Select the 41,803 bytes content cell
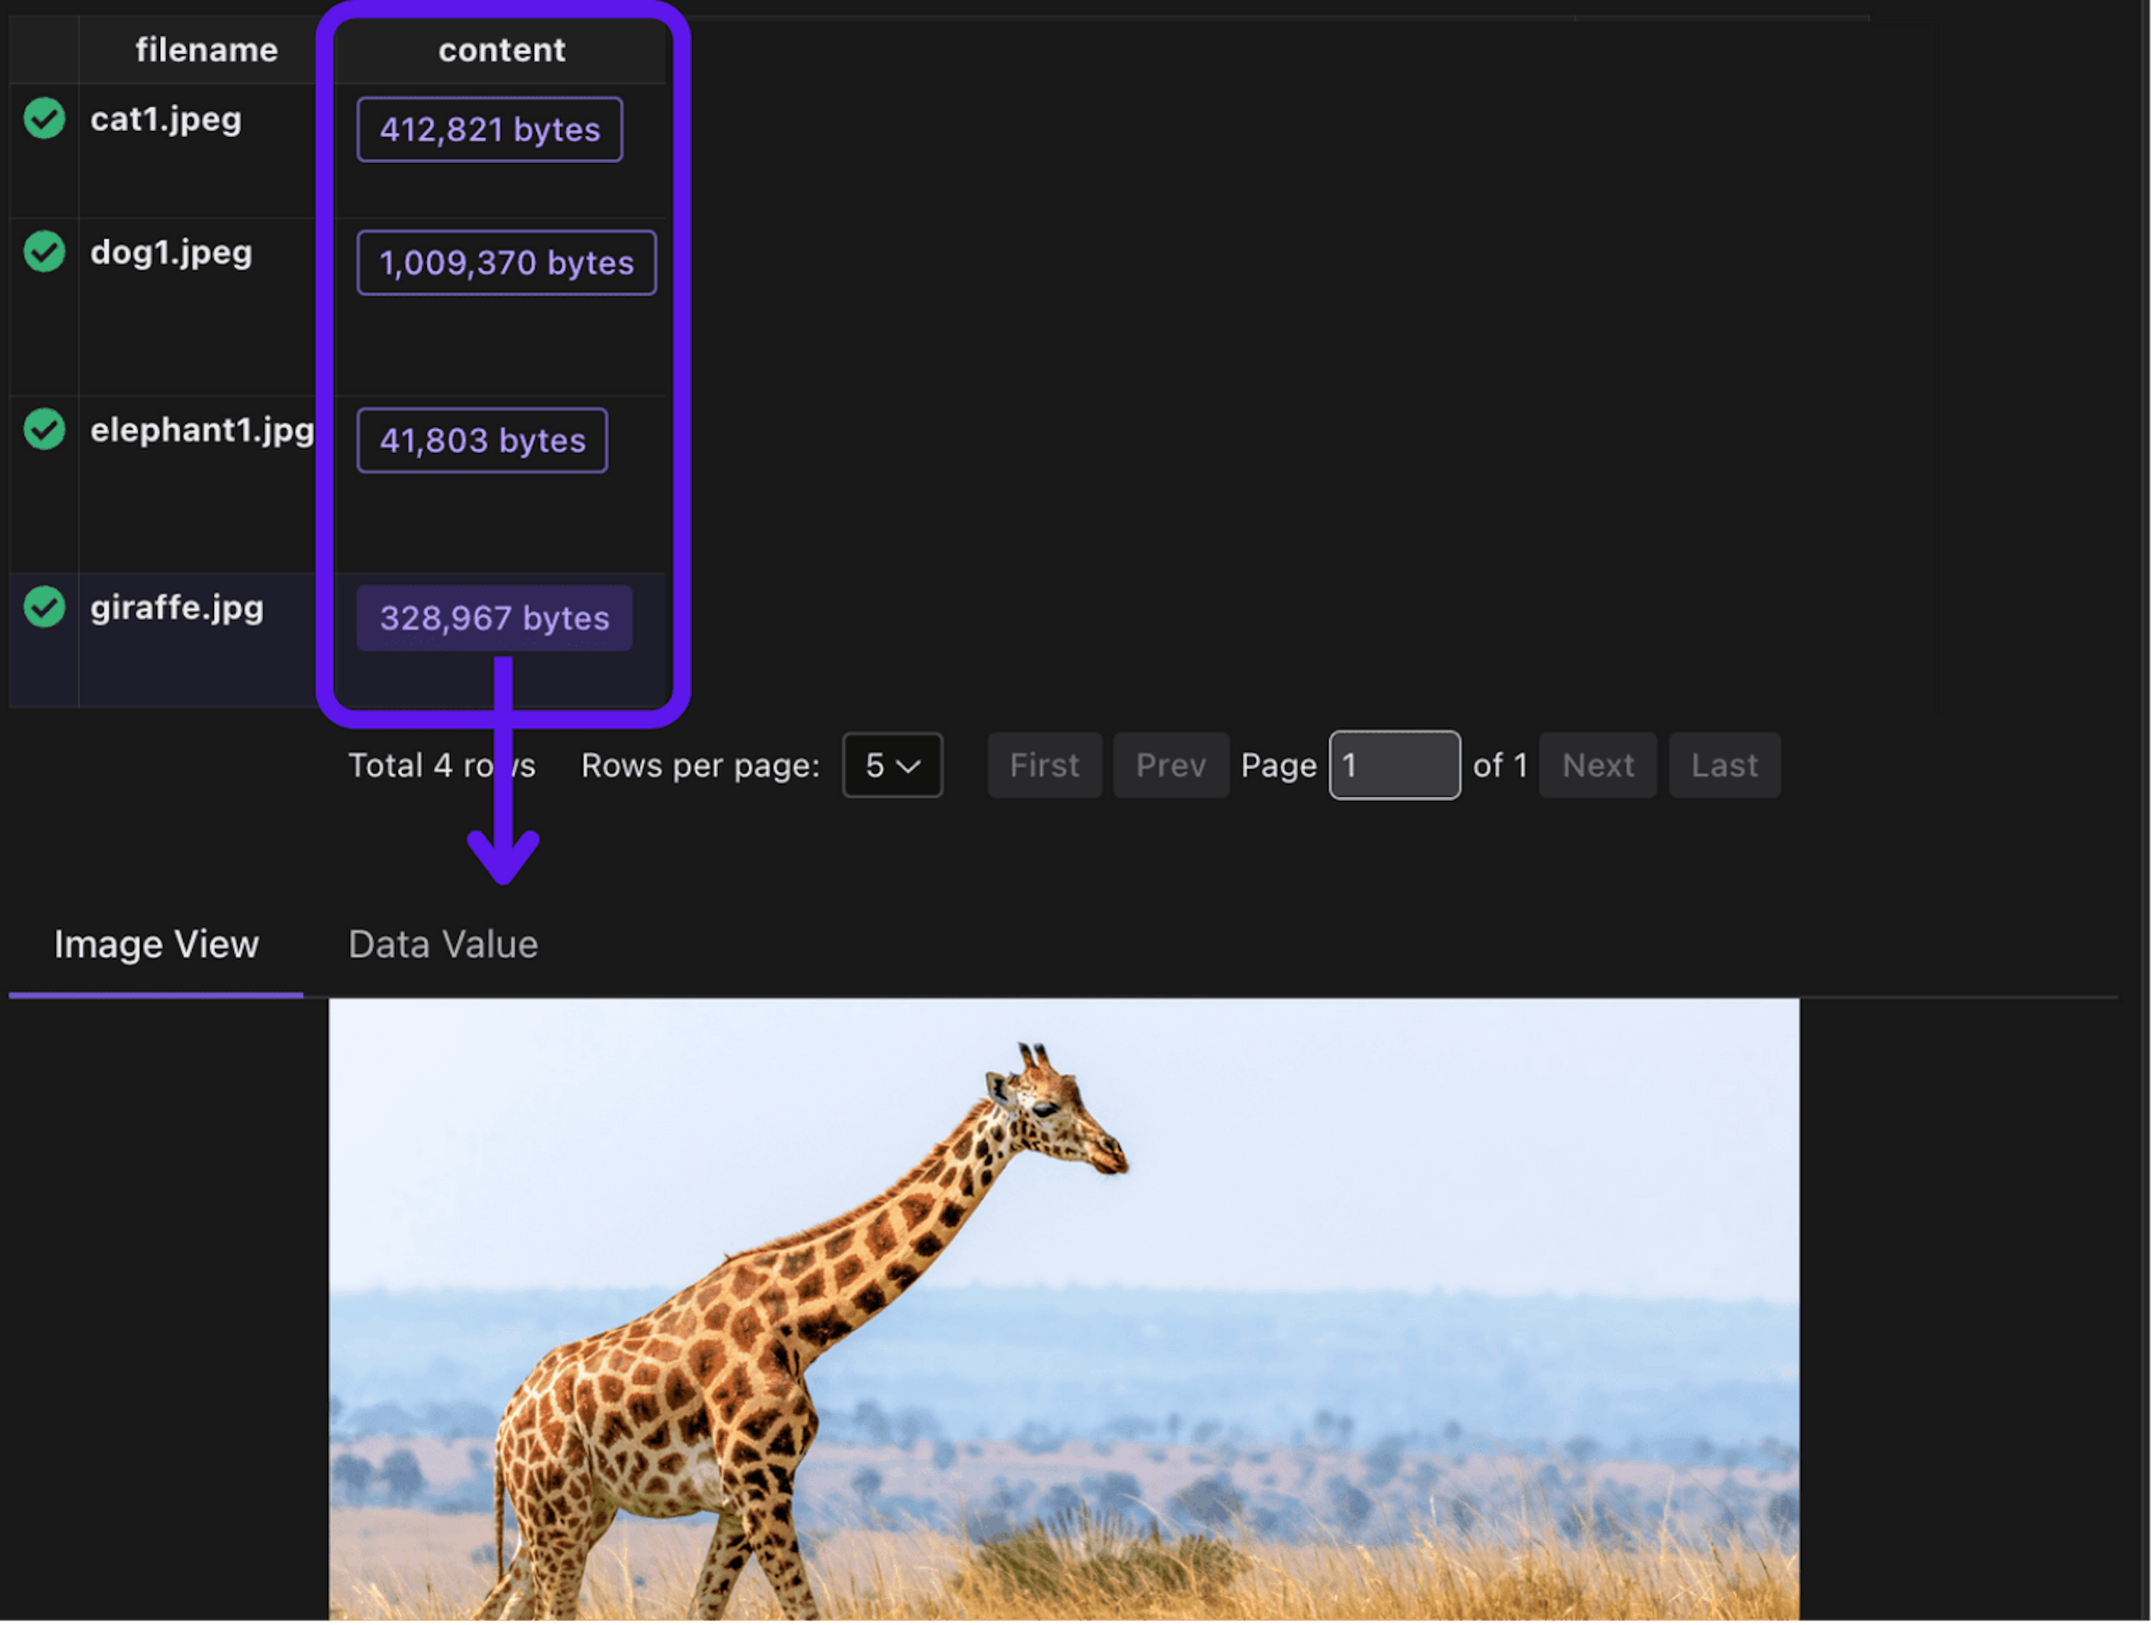This screenshot has width=2151, height=1625. (482, 440)
